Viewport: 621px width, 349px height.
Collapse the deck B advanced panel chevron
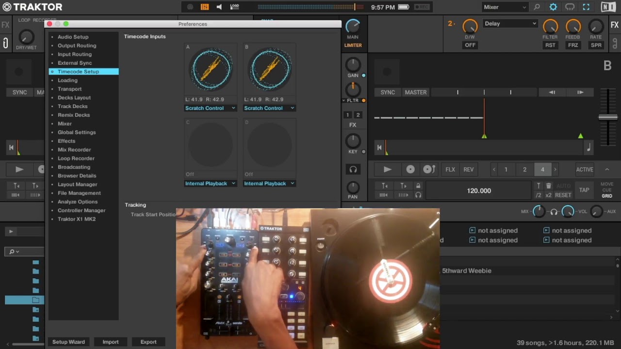pos(607,169)
